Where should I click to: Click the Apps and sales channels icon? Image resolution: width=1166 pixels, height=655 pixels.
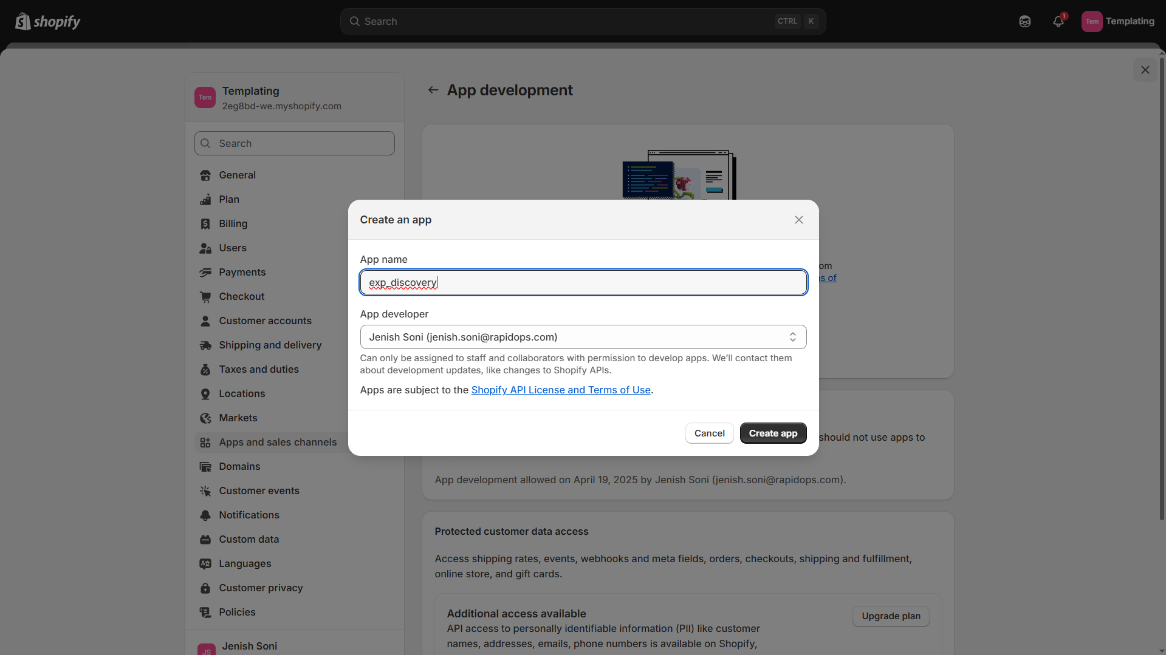click(x=205, y=442)
